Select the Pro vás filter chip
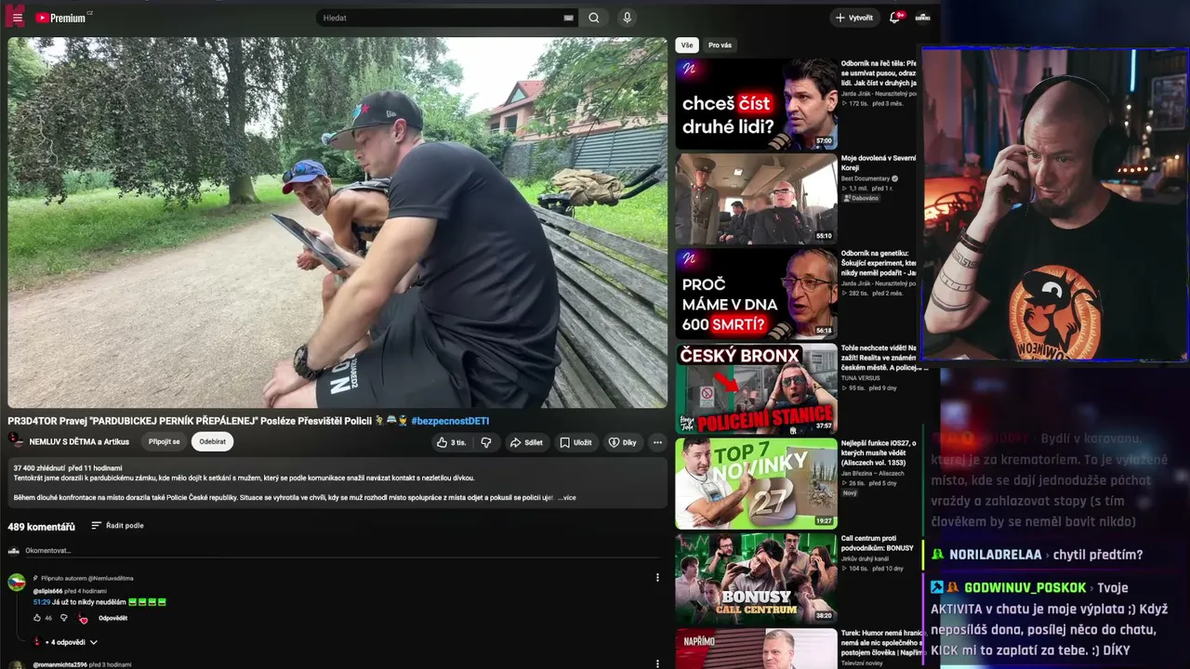Viewport: 1190px width, 669px height. [x=720, y=45]
